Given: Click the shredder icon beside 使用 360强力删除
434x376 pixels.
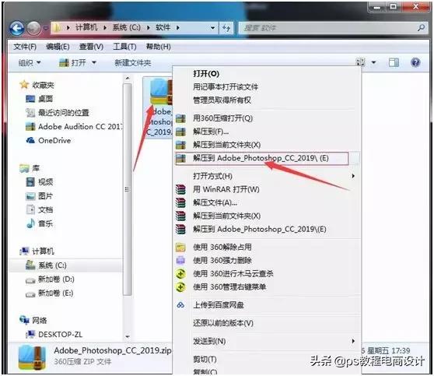Looking at the screenshot, I should pyautogui.click(x=180, y=260).
